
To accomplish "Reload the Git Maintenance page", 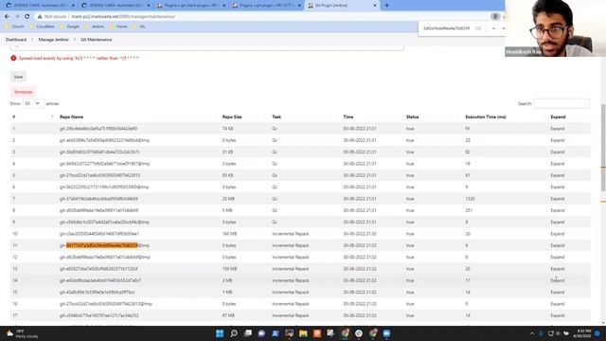I will [27, 17].
